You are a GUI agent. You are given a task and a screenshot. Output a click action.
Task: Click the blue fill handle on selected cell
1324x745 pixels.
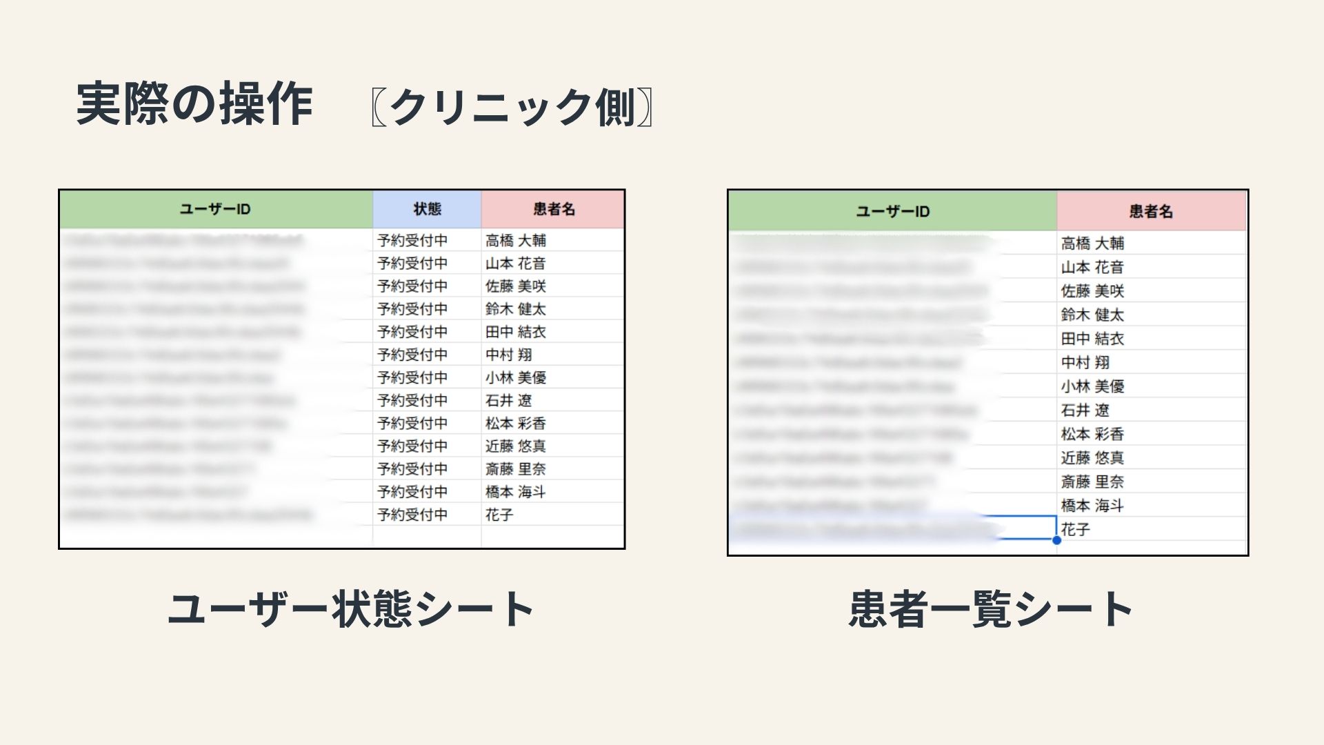[1056, 540]
